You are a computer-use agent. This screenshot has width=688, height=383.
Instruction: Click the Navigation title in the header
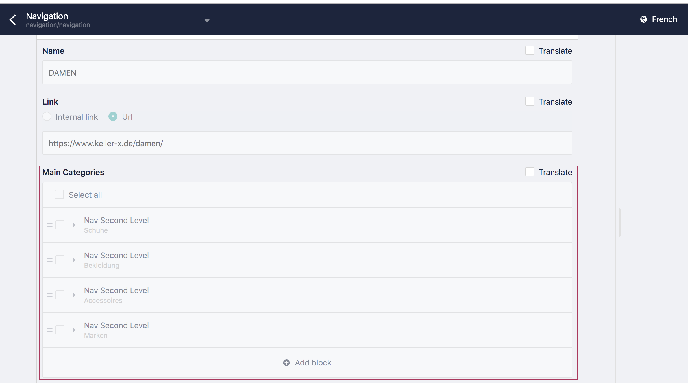pyautogui.click(x=47, y=16)
